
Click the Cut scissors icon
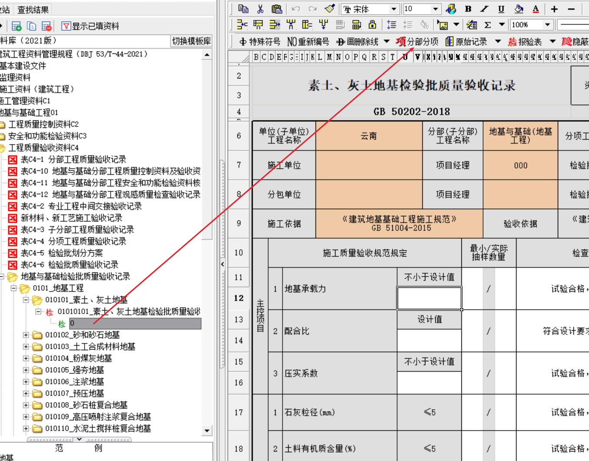pos(260,9)
